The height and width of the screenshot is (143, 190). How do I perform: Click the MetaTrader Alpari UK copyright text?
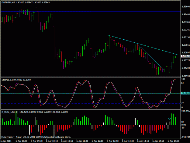36,137
